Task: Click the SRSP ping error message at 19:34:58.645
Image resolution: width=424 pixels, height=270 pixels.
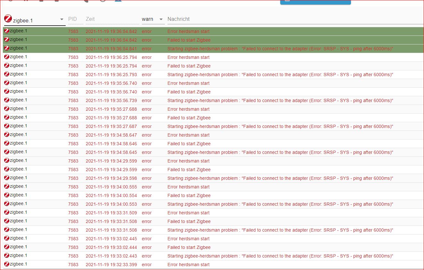Action: [280, 152]
